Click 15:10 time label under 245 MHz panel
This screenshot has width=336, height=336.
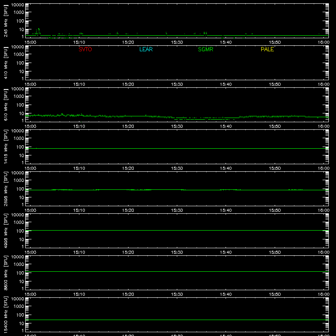click(x=79, y=42)
